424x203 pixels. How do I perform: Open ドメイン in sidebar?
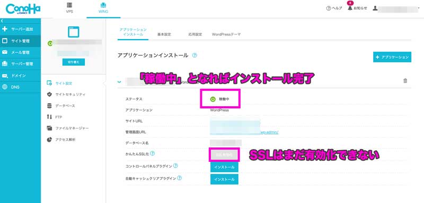point(20,76)
